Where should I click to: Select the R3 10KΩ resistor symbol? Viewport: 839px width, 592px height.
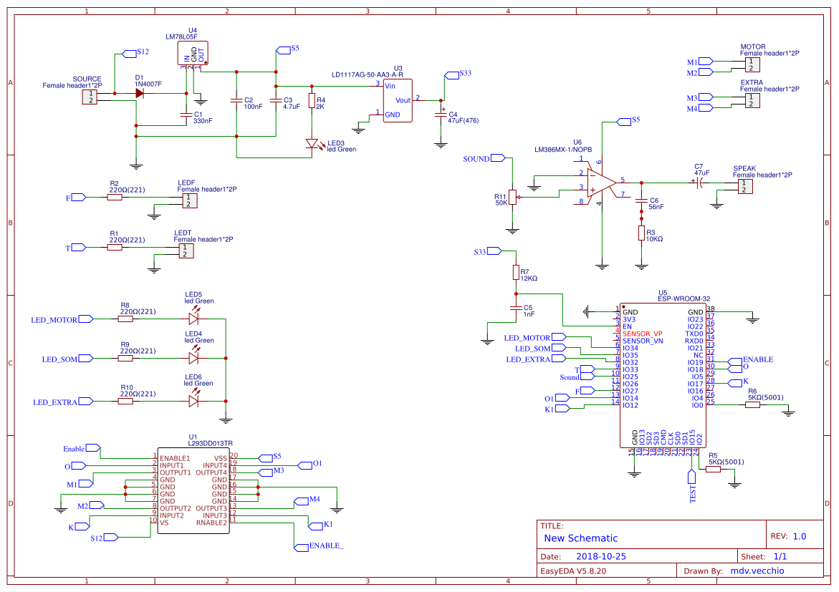(x=641, y=233)
